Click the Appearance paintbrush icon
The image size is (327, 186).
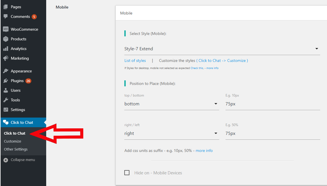click(6, 71)
